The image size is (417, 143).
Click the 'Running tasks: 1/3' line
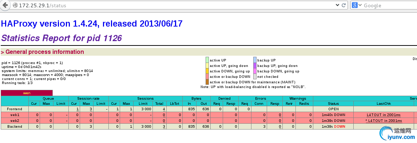click(x=17, y=83)
